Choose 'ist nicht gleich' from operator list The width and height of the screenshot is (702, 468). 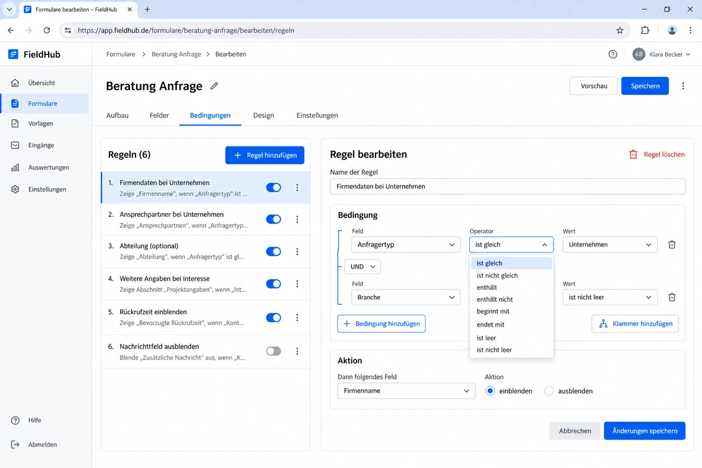click(x=511, y=275)
